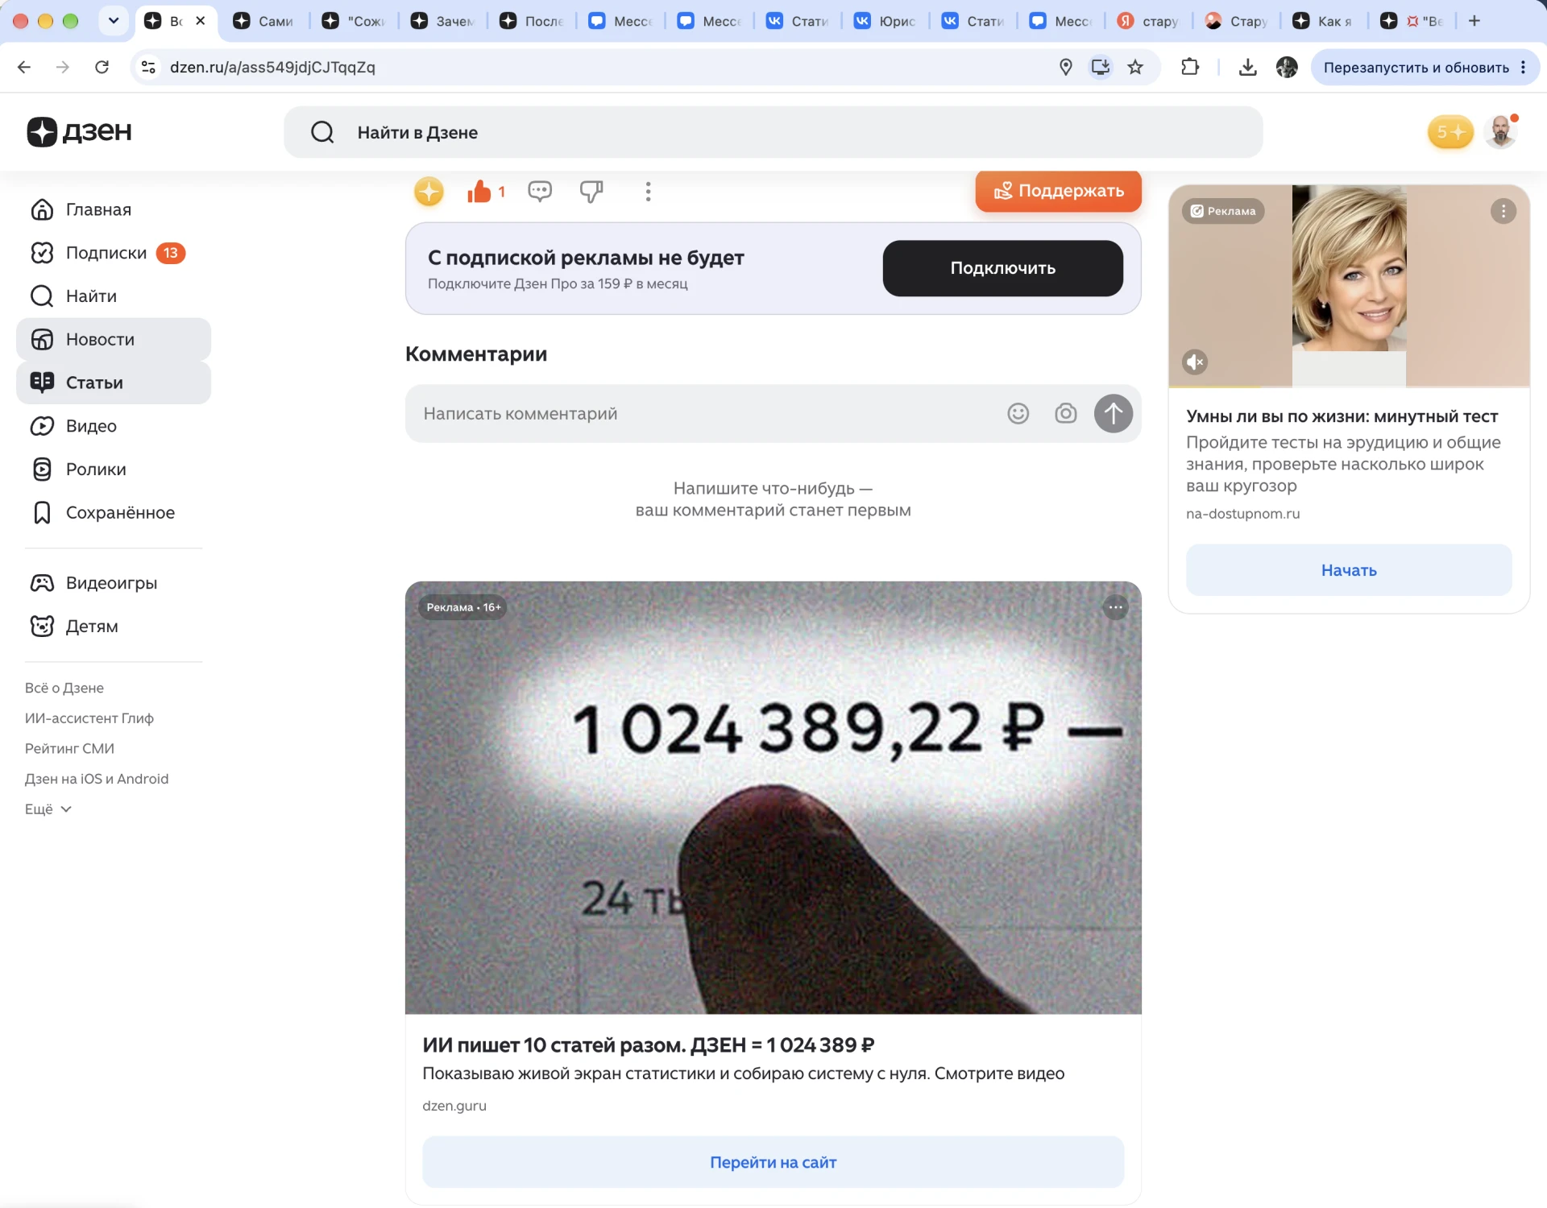Open options on the dzen.guru ad image
1547x1208 pixels.
pyautogui.click(x=1115, y=607)
